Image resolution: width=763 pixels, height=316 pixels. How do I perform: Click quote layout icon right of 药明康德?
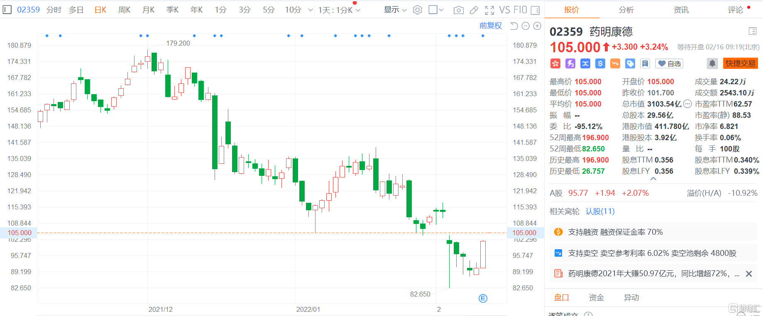(x=752, y=31)
